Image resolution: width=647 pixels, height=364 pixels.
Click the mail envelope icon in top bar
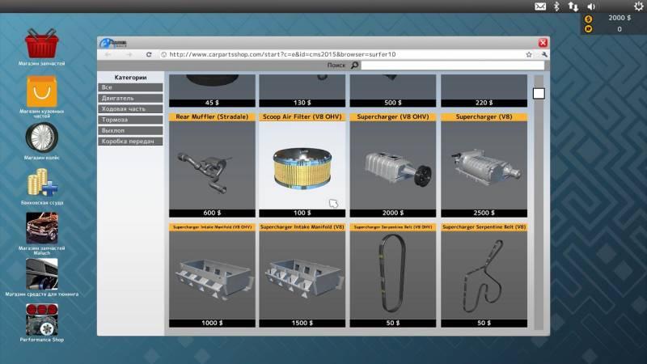(540, 6)
